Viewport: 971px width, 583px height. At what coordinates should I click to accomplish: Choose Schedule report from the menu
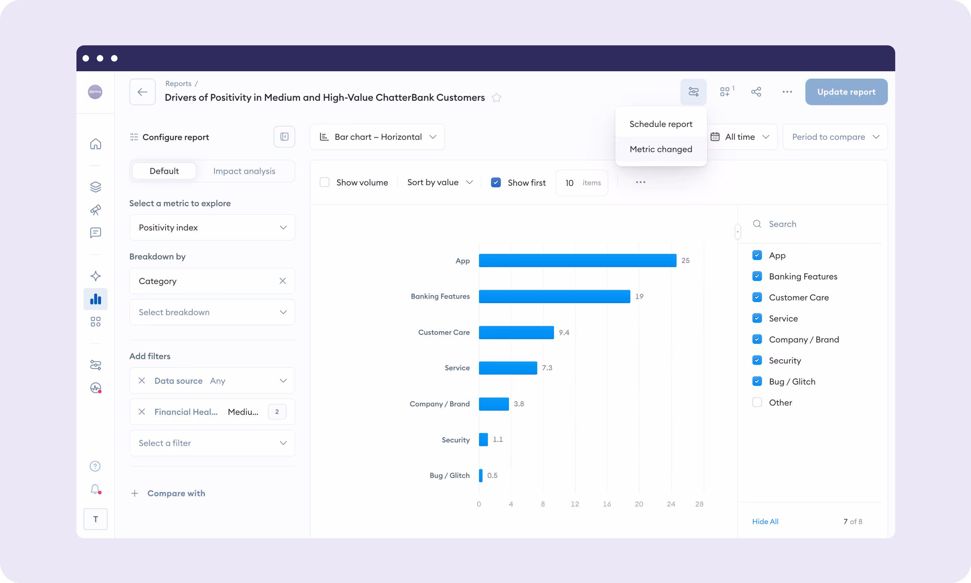(661, 124)
